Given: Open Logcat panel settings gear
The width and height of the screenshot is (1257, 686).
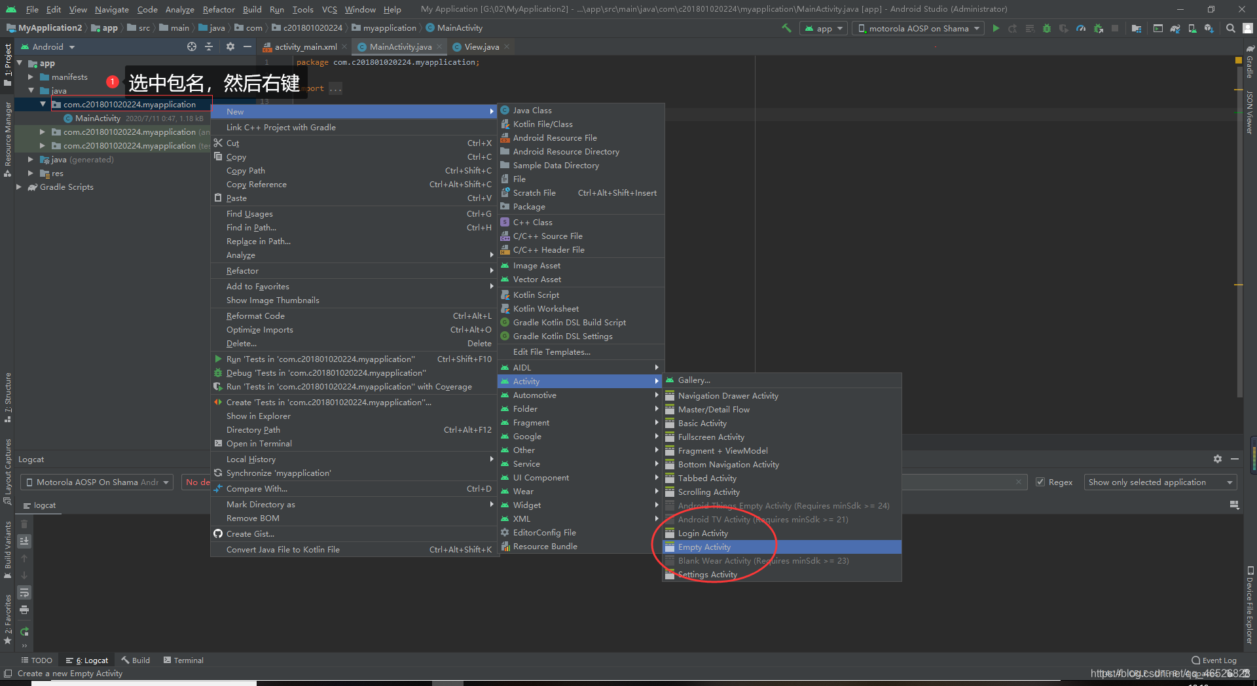Looking at the screenshot, I should click(1218, 459).
